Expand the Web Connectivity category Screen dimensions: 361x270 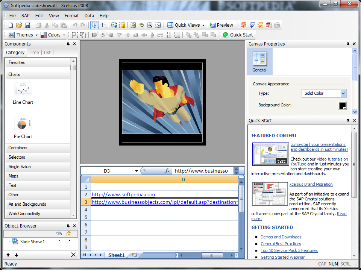(x=38, y=214)
